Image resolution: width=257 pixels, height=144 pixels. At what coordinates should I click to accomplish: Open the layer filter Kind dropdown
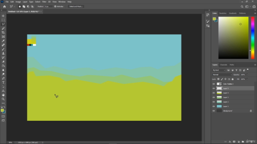[219, 70]
